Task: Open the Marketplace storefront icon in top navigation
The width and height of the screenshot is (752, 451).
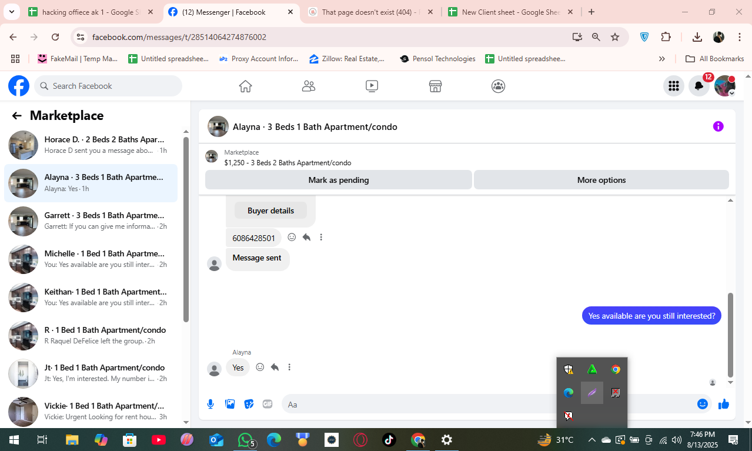Action: click(435, 86)
